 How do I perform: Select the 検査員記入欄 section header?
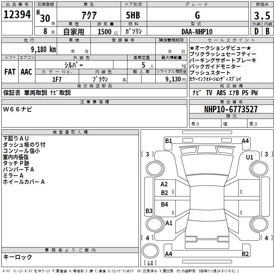click(70, 132)
